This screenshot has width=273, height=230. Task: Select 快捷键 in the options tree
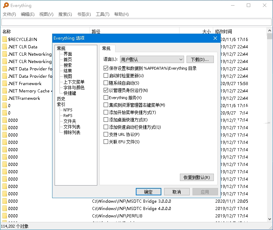(x=70, y=93)
